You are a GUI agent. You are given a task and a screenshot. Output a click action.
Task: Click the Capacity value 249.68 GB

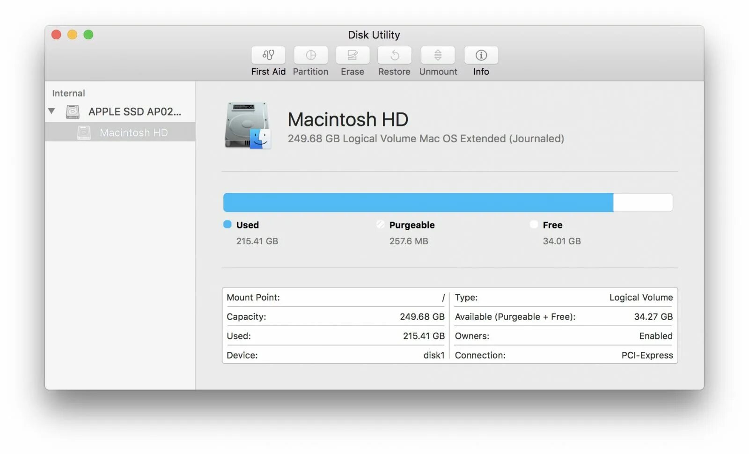click(421, 316)
